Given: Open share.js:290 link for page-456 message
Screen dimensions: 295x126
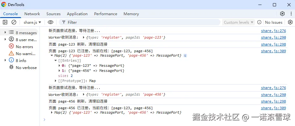Looking at the screenshot, I should [273, 95].
